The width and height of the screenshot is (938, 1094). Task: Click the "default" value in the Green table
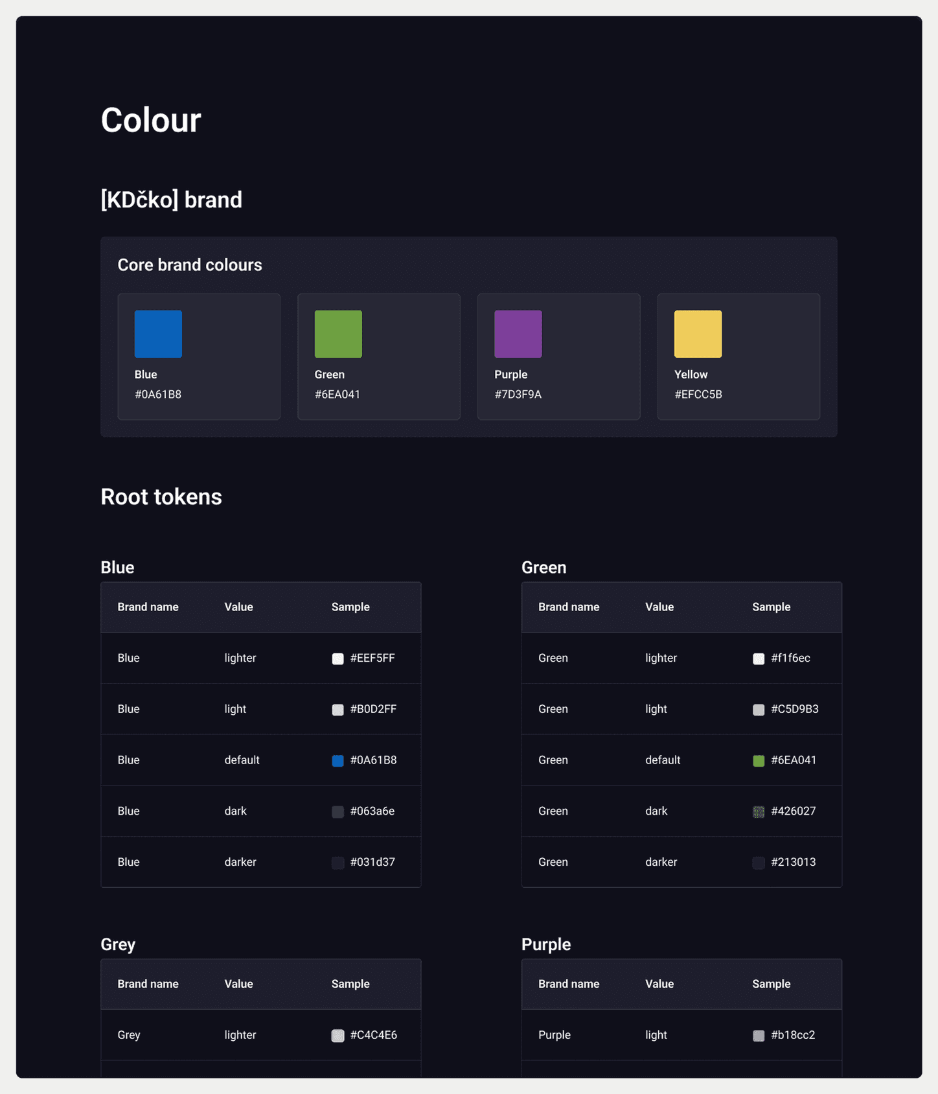click(663, 760)
